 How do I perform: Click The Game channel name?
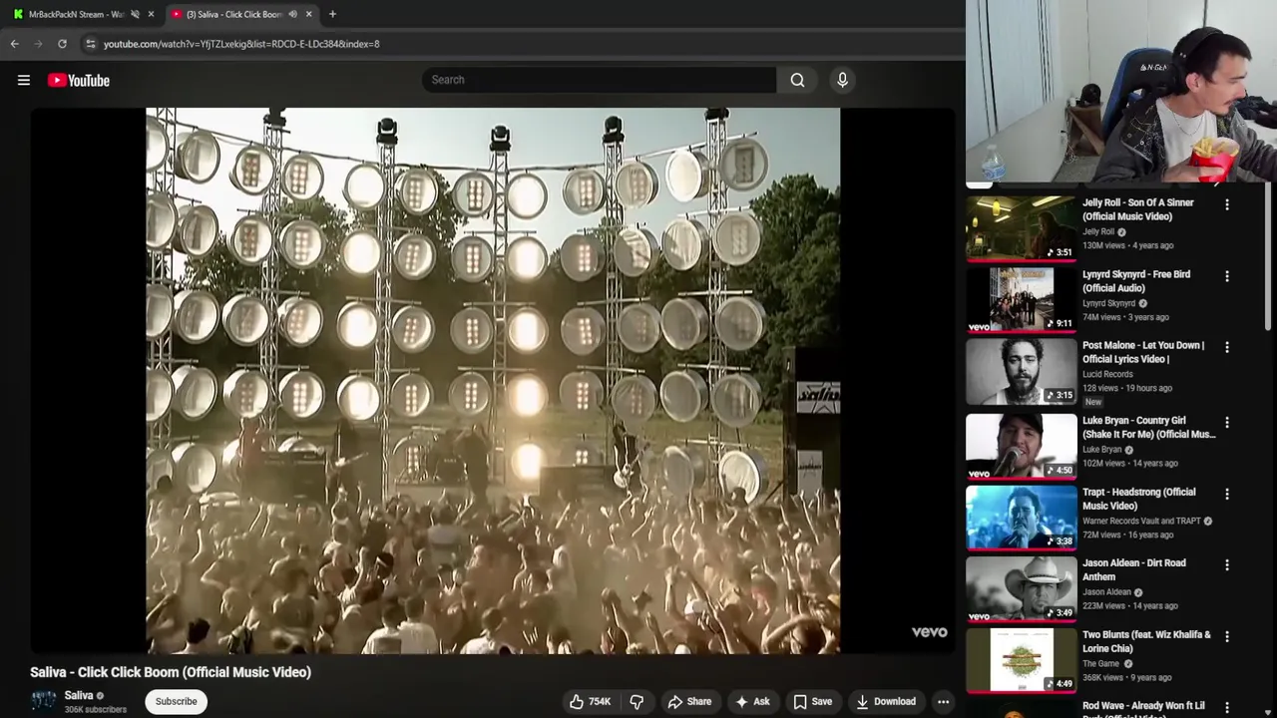point(1101,663)
